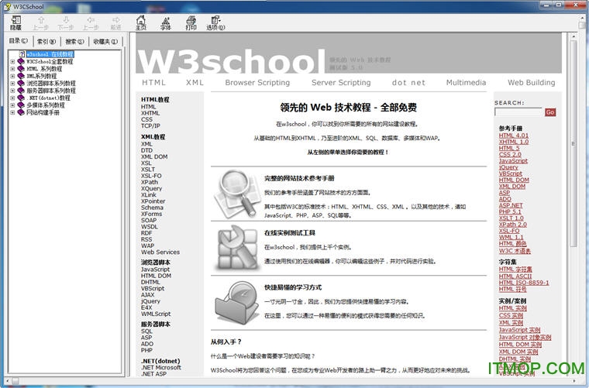
Task: Open the PHP 5.1 reference link
Action: click(510, 211)
